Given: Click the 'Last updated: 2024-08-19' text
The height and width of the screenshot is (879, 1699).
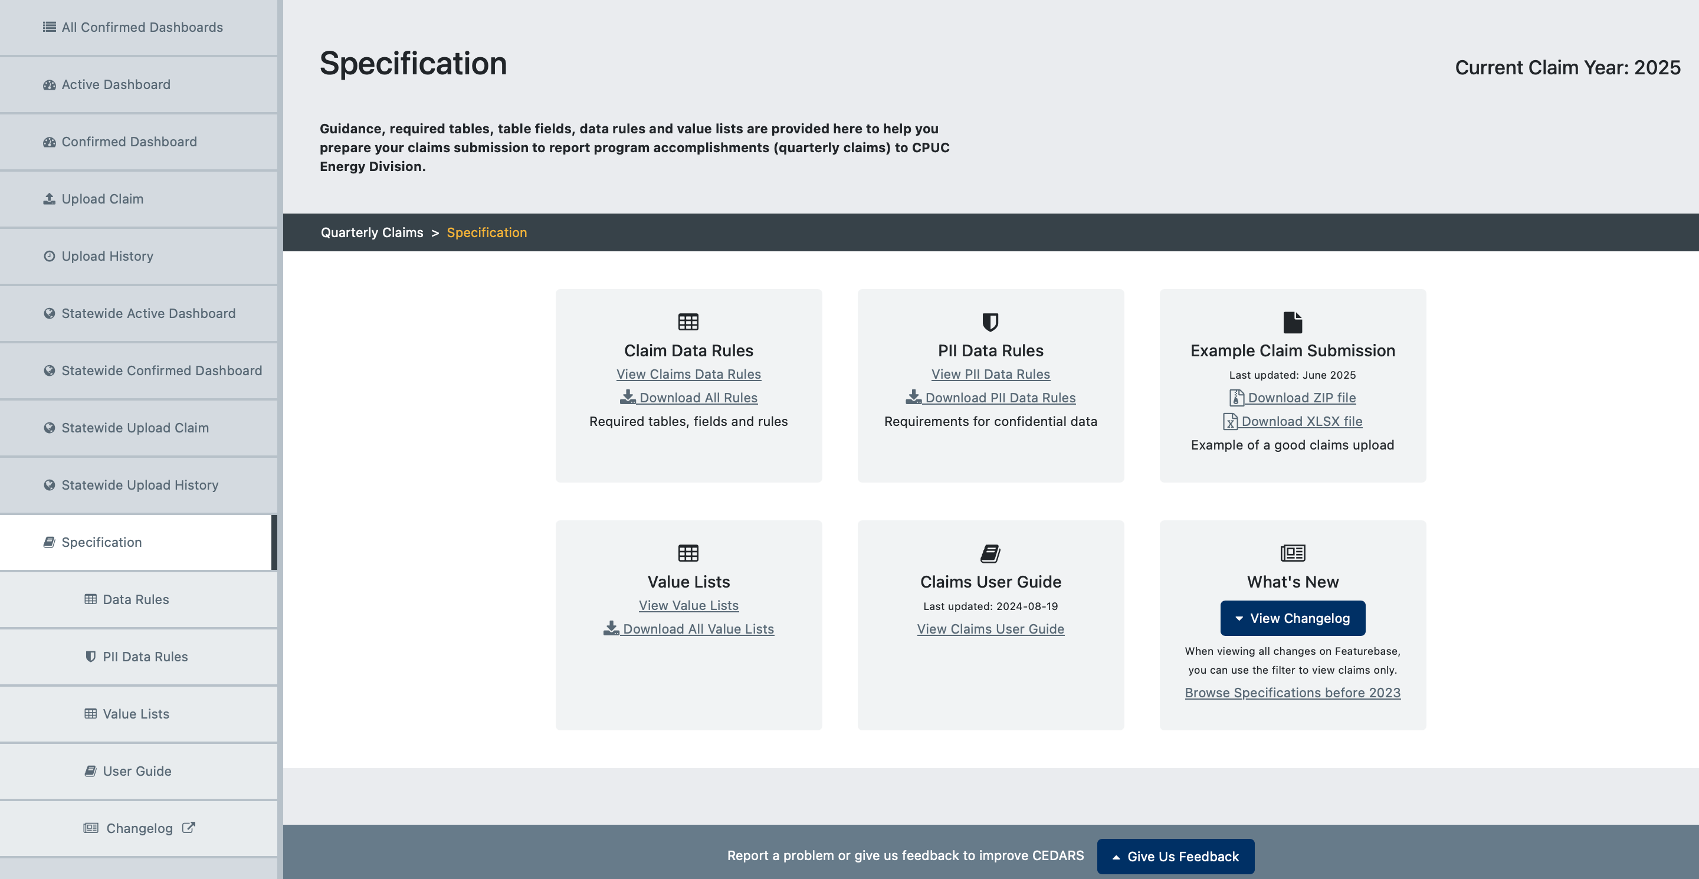Looking at the screenshot, I should click(x=990, y=606).
